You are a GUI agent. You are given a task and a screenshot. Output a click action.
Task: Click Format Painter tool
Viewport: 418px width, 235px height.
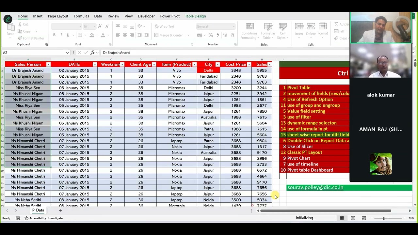pos(31,38)
